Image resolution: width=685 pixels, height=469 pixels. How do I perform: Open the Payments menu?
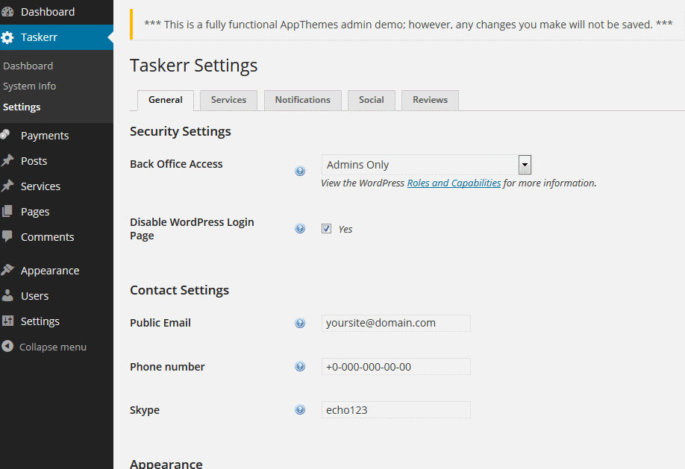coord(57,136)
